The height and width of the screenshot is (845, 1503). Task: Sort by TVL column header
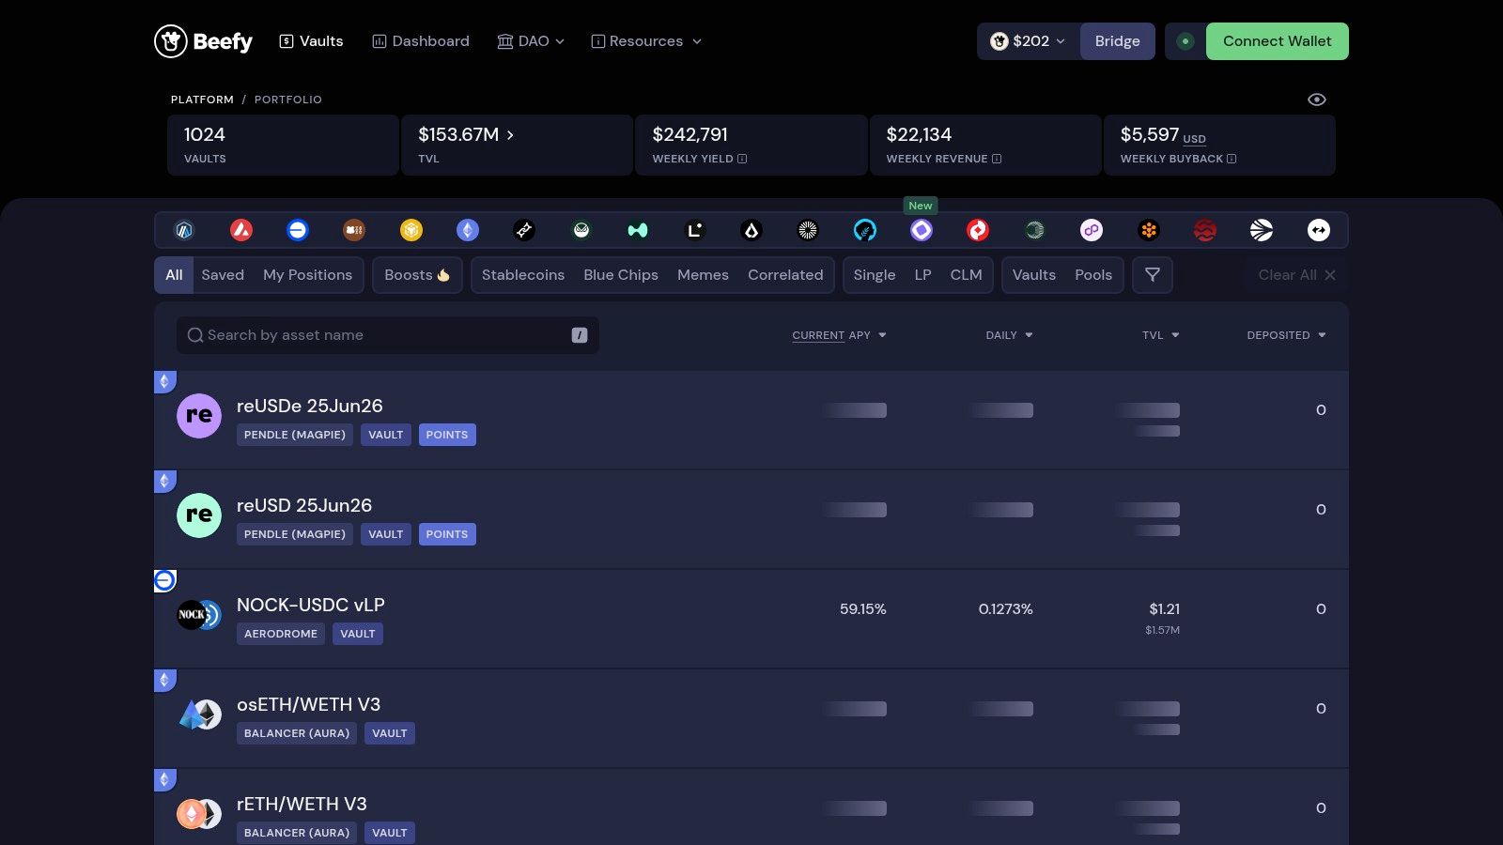tap(1161, 335)
